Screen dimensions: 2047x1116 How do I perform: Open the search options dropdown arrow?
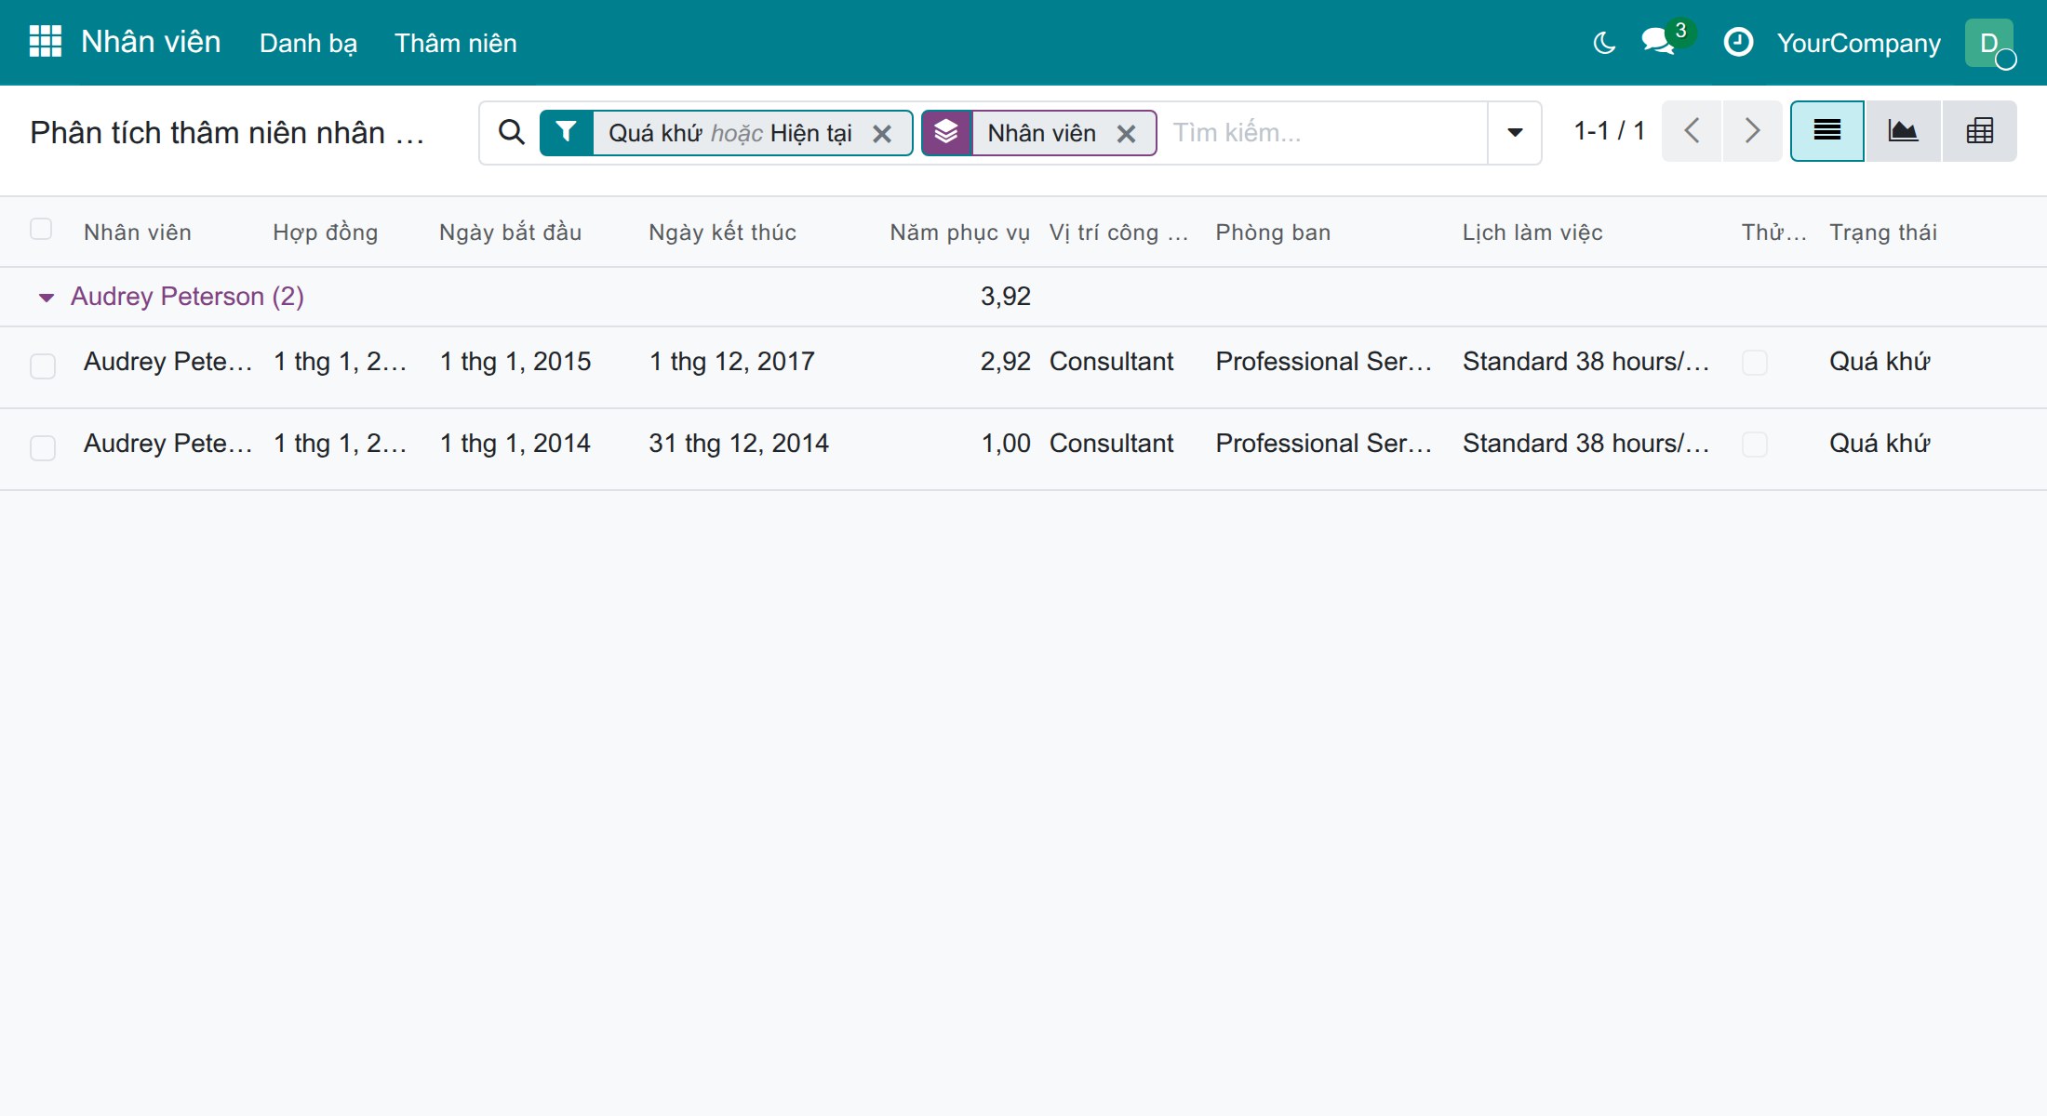[1515, 133]
